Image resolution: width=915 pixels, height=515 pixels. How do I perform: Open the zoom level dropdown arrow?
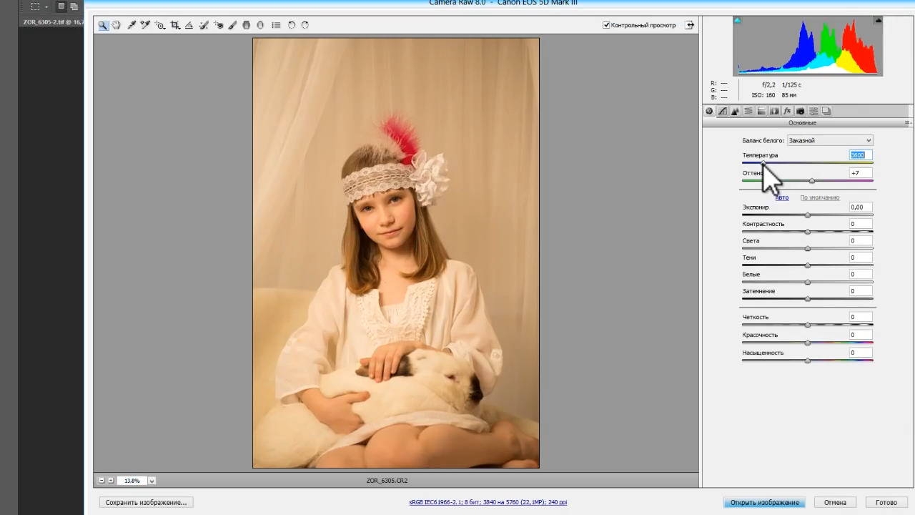pos(152,481)
